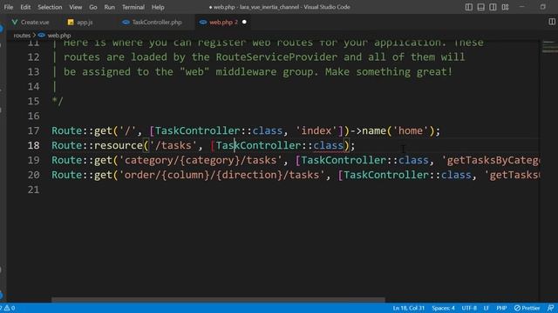This screenshot has width=558, height=313.
Task: Click the PHP icon on TaskController.php tab
Action: click(x=126, y=22)
